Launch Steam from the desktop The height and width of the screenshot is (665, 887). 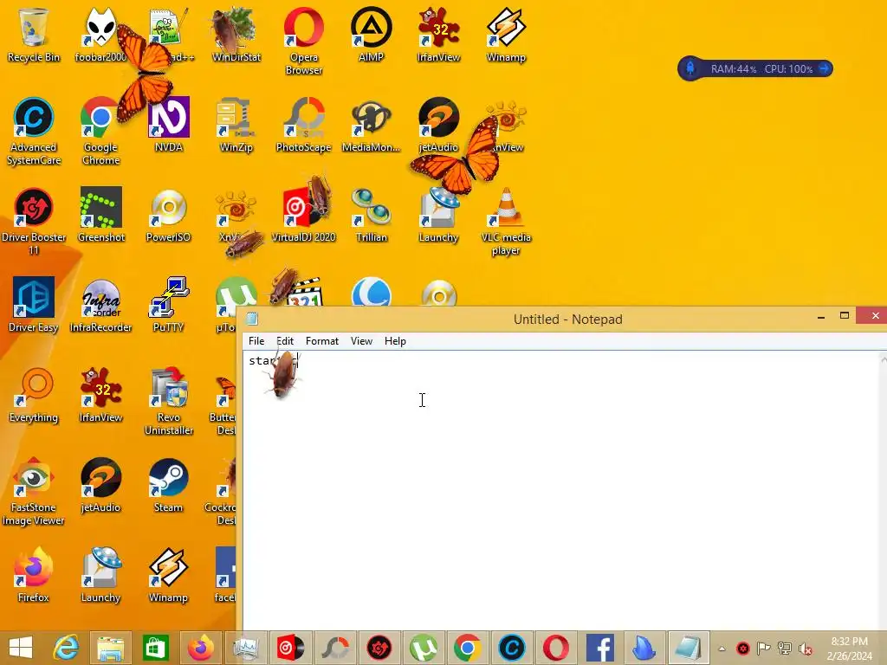pyautogui.click(x=169, y=485)
